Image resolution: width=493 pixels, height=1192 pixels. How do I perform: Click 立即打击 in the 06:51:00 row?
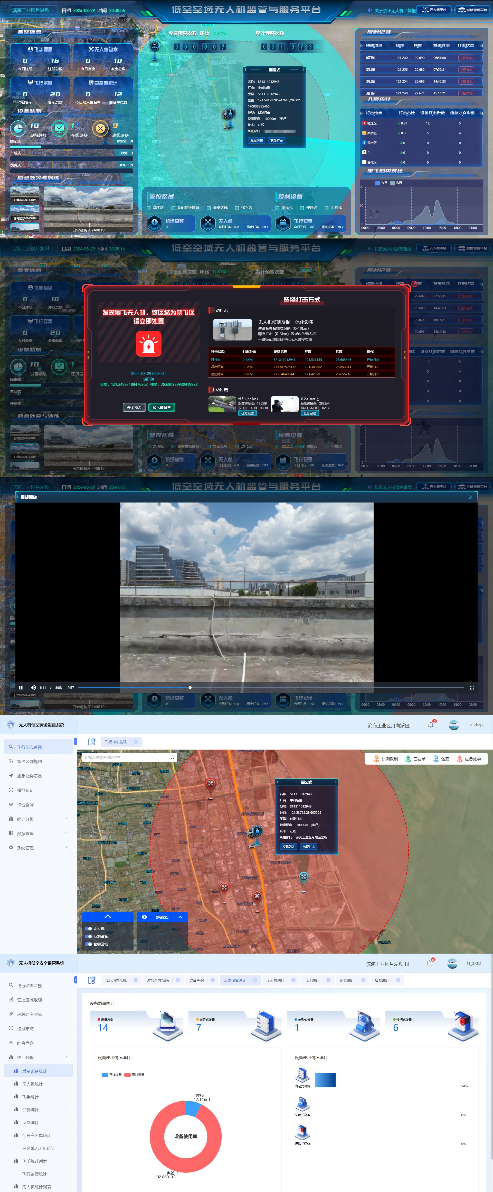pos(466,58)
